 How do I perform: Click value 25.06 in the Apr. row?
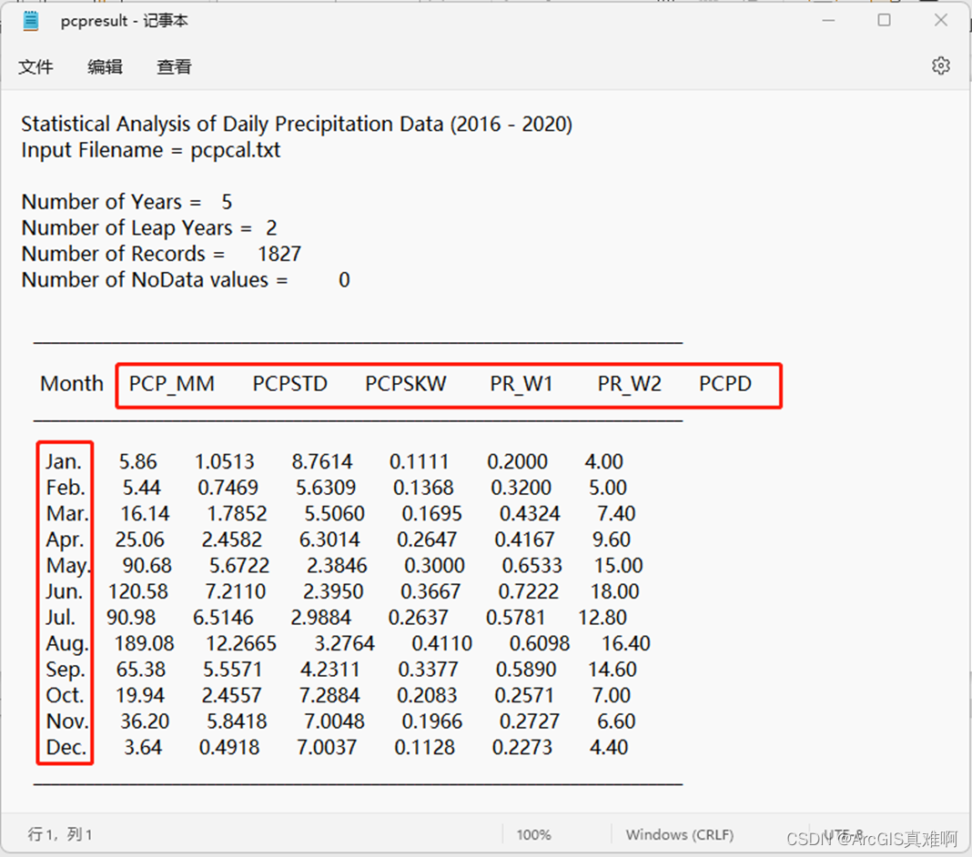(x=139, y=539)
